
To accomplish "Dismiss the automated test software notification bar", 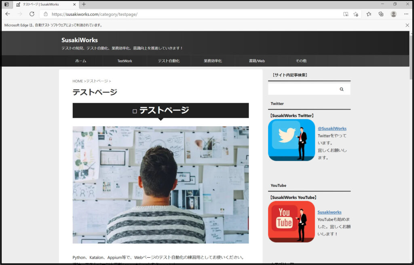I will [x=407, y=25].
